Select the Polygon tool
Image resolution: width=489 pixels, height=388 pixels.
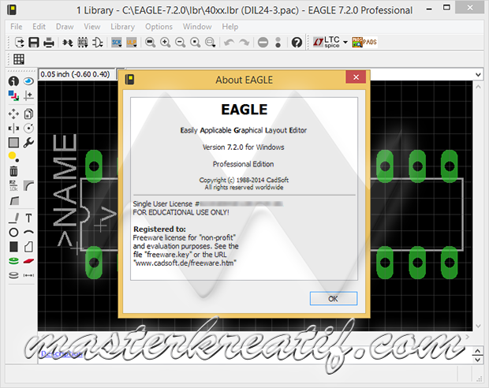pyautogui.click(x=28, y=247)
